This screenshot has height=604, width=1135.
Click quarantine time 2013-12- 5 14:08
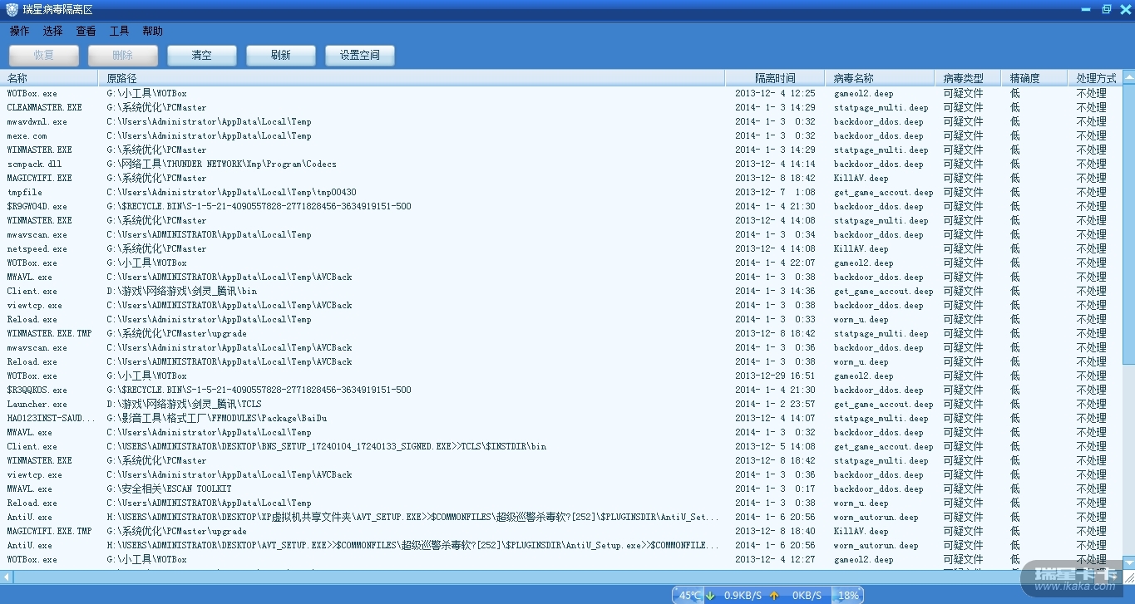click(775, 446)
